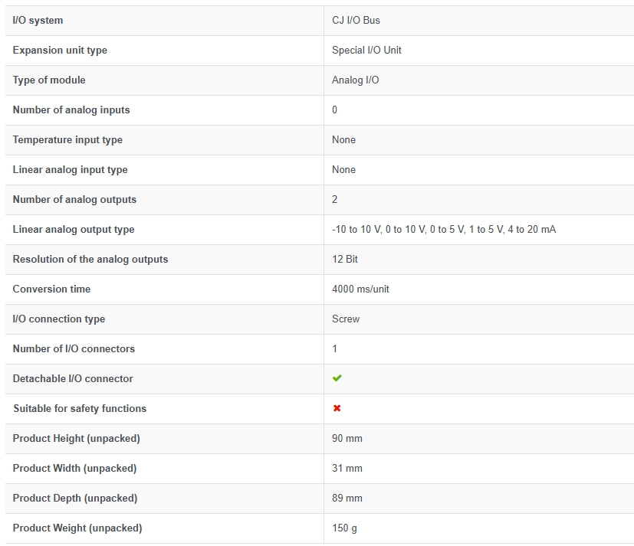Select the 'Product Depth (unpacked)' label

pyautogui.click(x=75, y=499)
